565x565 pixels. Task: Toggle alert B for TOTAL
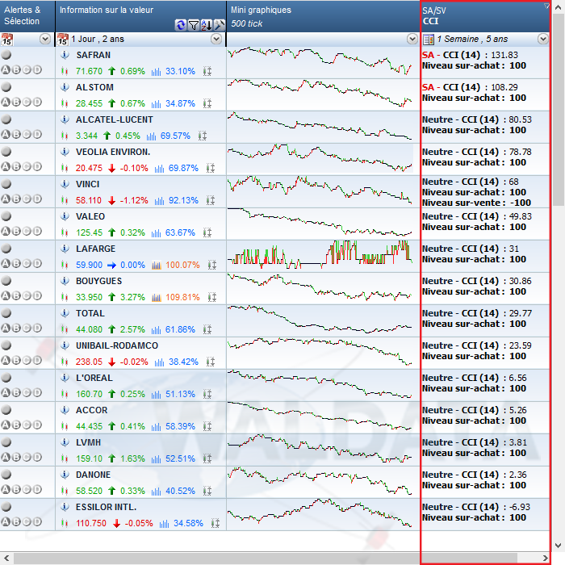pyautogui.click(x=16, y=328)
